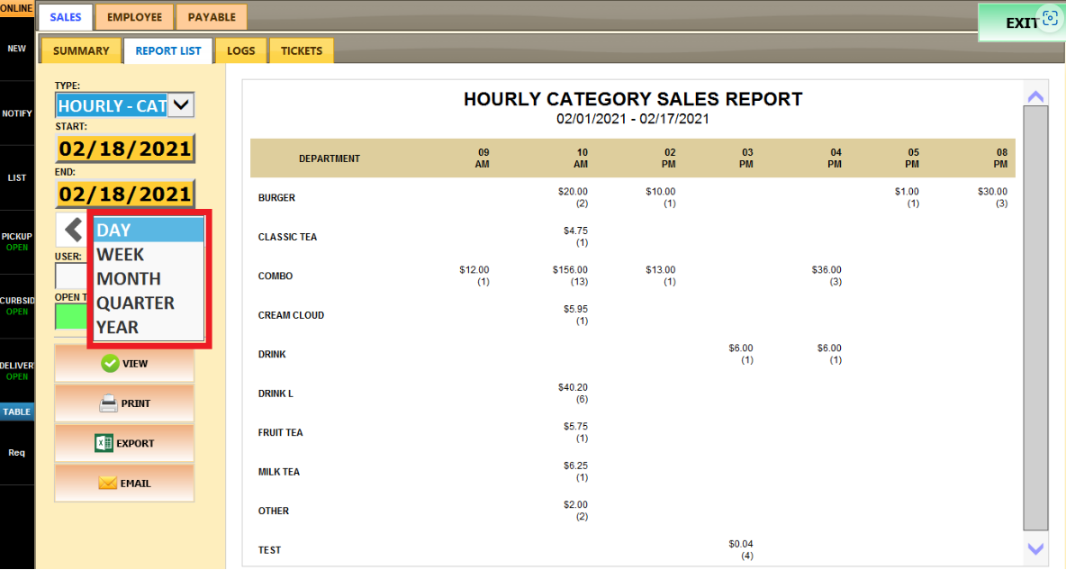1066x570 pixels.
Task: Click the screenshot capture icon near Exit
Action: 1049,19
